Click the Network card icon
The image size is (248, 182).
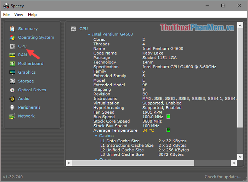12,116
